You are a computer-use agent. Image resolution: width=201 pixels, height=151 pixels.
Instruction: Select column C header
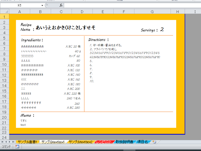pos(61,12)
